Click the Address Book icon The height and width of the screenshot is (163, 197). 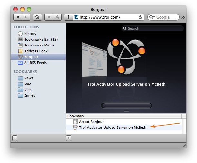coord(20,51)
